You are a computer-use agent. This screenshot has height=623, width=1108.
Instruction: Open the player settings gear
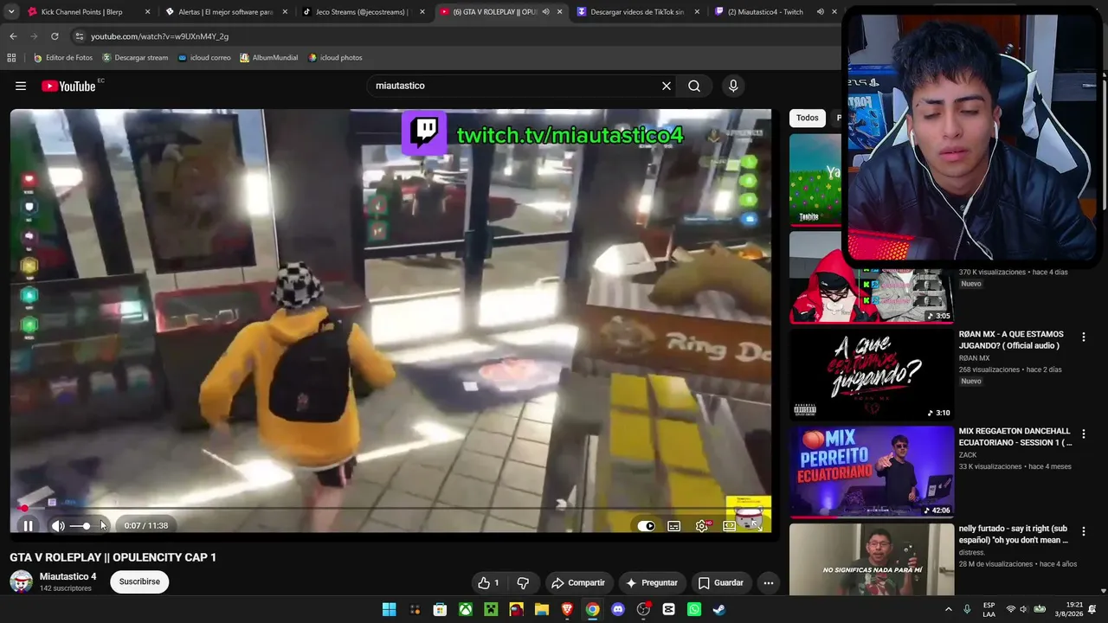(x=702, y=525)
